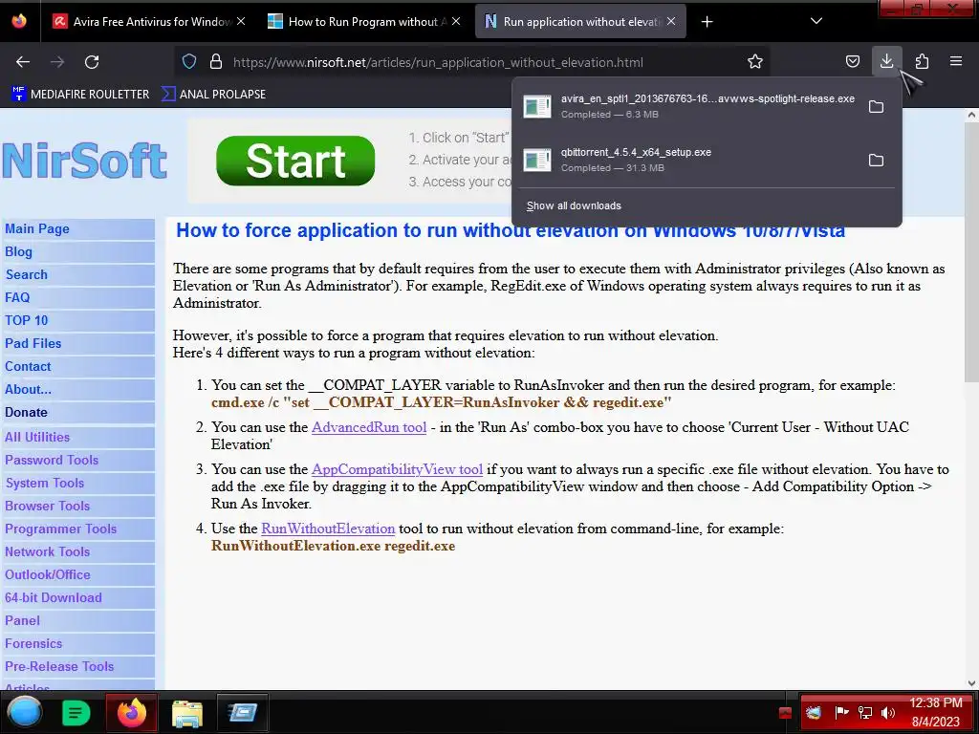Show qbittorrent setup in folder
This screenshot has height=734, width=979.
pyautogui.click(x=876, y=161)
